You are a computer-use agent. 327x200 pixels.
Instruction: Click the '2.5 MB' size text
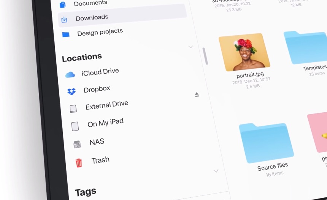(x=253, y=87)
